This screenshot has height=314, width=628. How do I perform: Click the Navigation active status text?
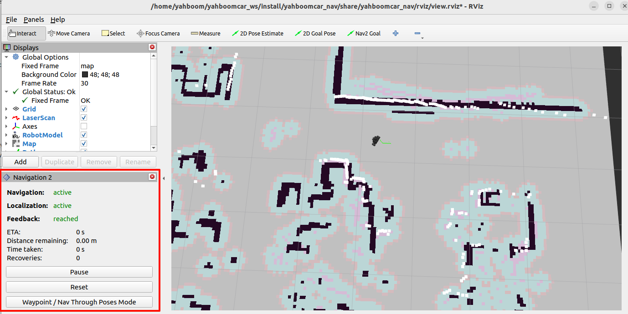(62, 192)
